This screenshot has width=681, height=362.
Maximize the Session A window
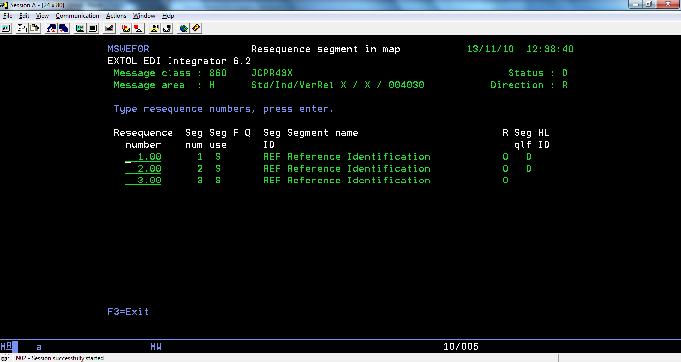pyautogui.click(x=649, y=4)
